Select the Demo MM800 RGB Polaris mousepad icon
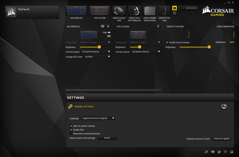The width and height of the screenshot is (239, 157). (x=150, y=11)
